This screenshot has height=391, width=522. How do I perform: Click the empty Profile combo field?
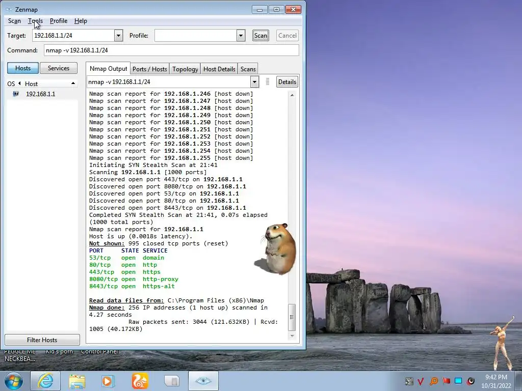tap(195, 36)
